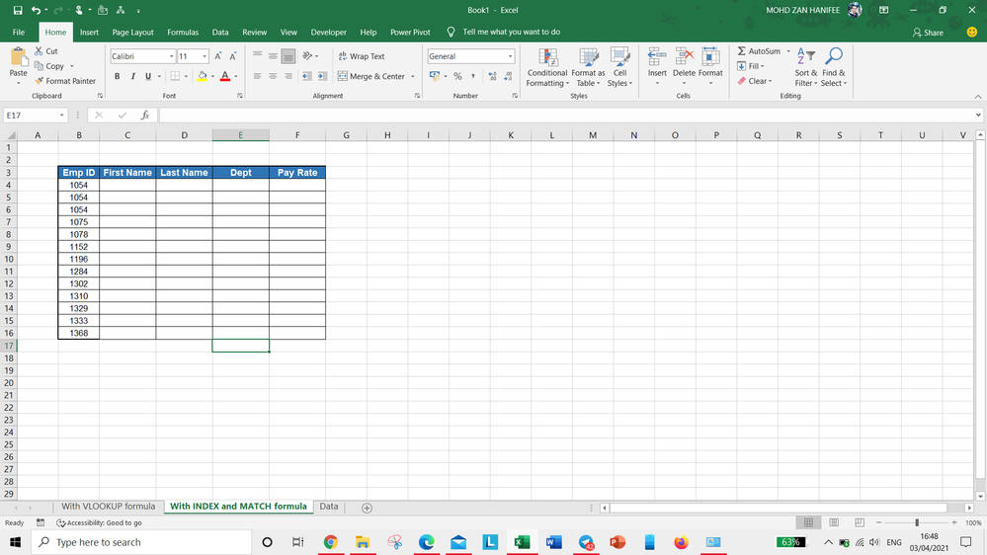Open the Power Pivot ribbon tab

[x=410, y=32]
